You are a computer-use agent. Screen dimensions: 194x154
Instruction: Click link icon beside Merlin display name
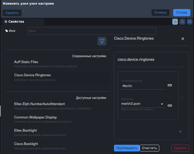click(170, 85)
